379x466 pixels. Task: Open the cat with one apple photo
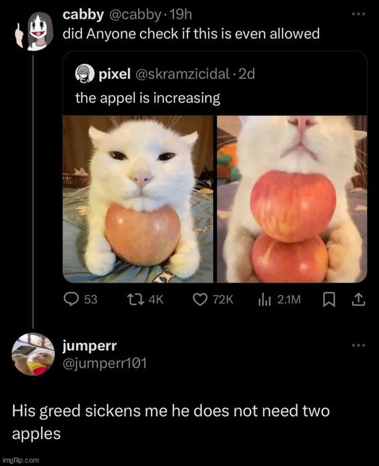click(x=138, y=199)
